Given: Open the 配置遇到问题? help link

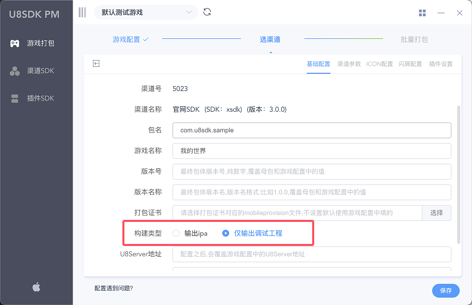Looking at the screenshot, I should (x=114, y=288).
